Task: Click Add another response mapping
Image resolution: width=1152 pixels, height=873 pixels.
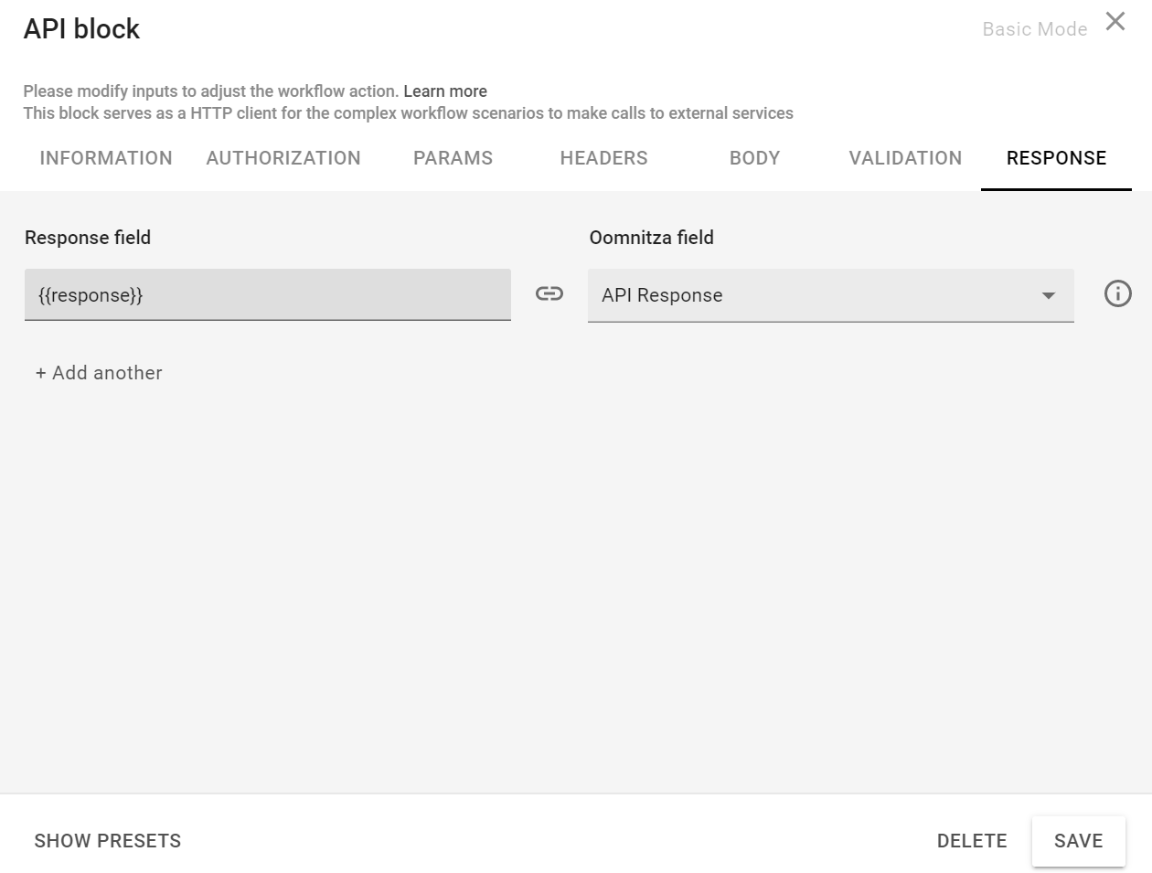Action: click(x=99, y=372)
